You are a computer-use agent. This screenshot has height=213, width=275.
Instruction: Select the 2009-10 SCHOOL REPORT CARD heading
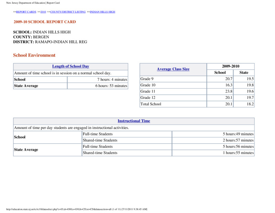tap(45, 22)
